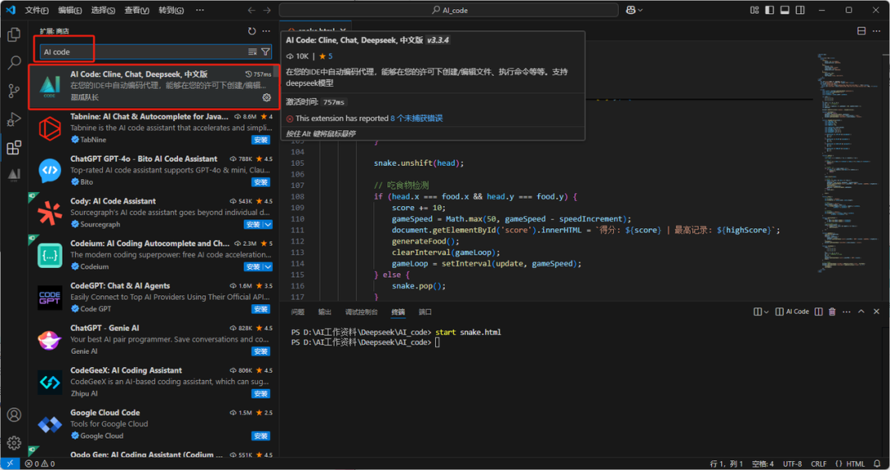Install the Cody AI Code Assistant
The width and height of the screenshot is (890, 470).
point(254,225)
